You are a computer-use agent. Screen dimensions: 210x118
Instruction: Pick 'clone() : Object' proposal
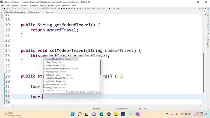point(55,66)
